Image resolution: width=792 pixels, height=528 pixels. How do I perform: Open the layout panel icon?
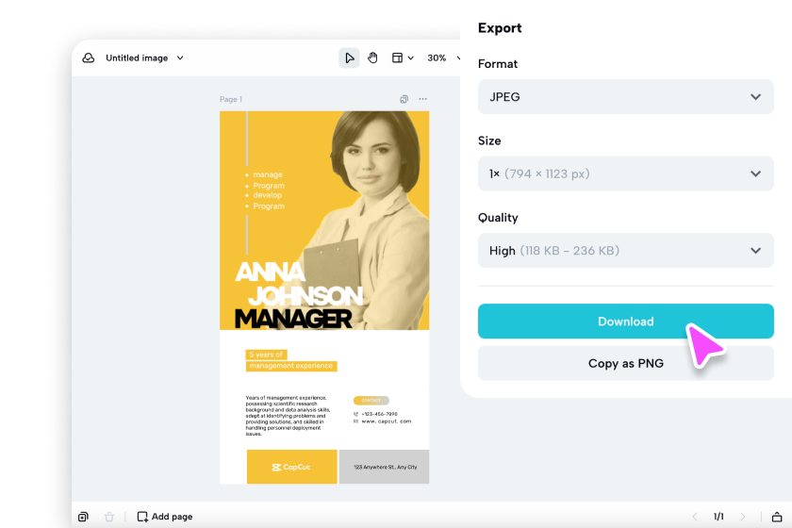pos(398,58)
